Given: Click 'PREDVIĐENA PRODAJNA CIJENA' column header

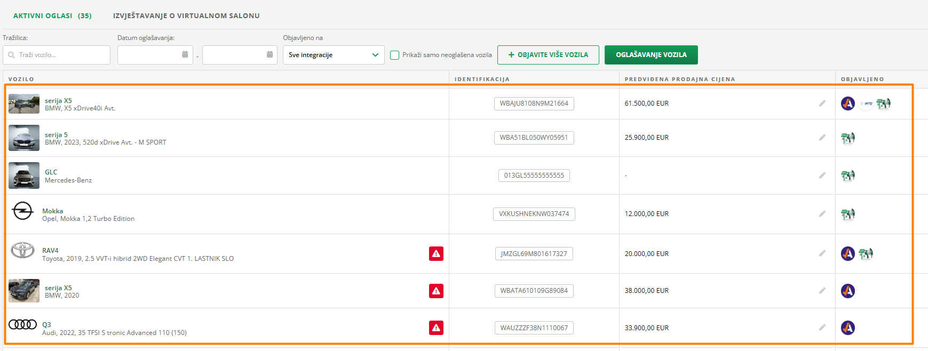Looking at the screenshot, I should (x=680, y=79).
